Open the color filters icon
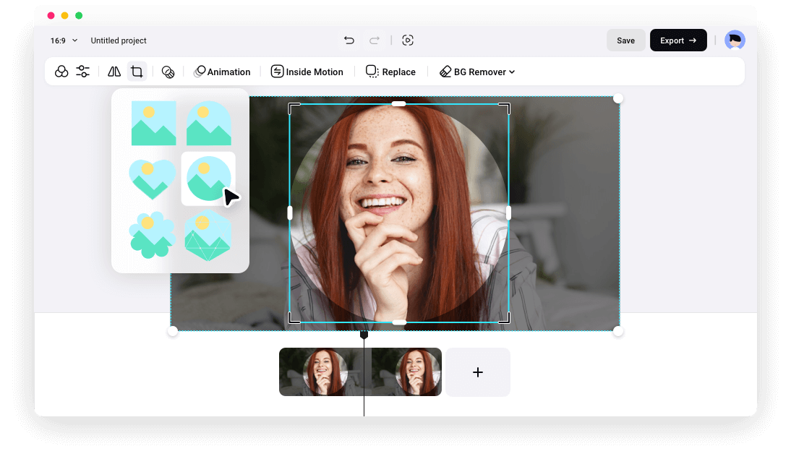This screenshot has height=459, width=791. click(x=62, y=72)
